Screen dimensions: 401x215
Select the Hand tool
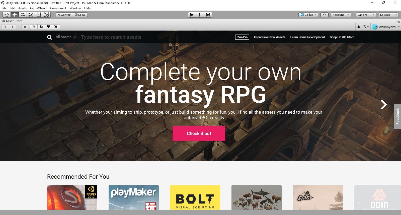coord(7,15)
